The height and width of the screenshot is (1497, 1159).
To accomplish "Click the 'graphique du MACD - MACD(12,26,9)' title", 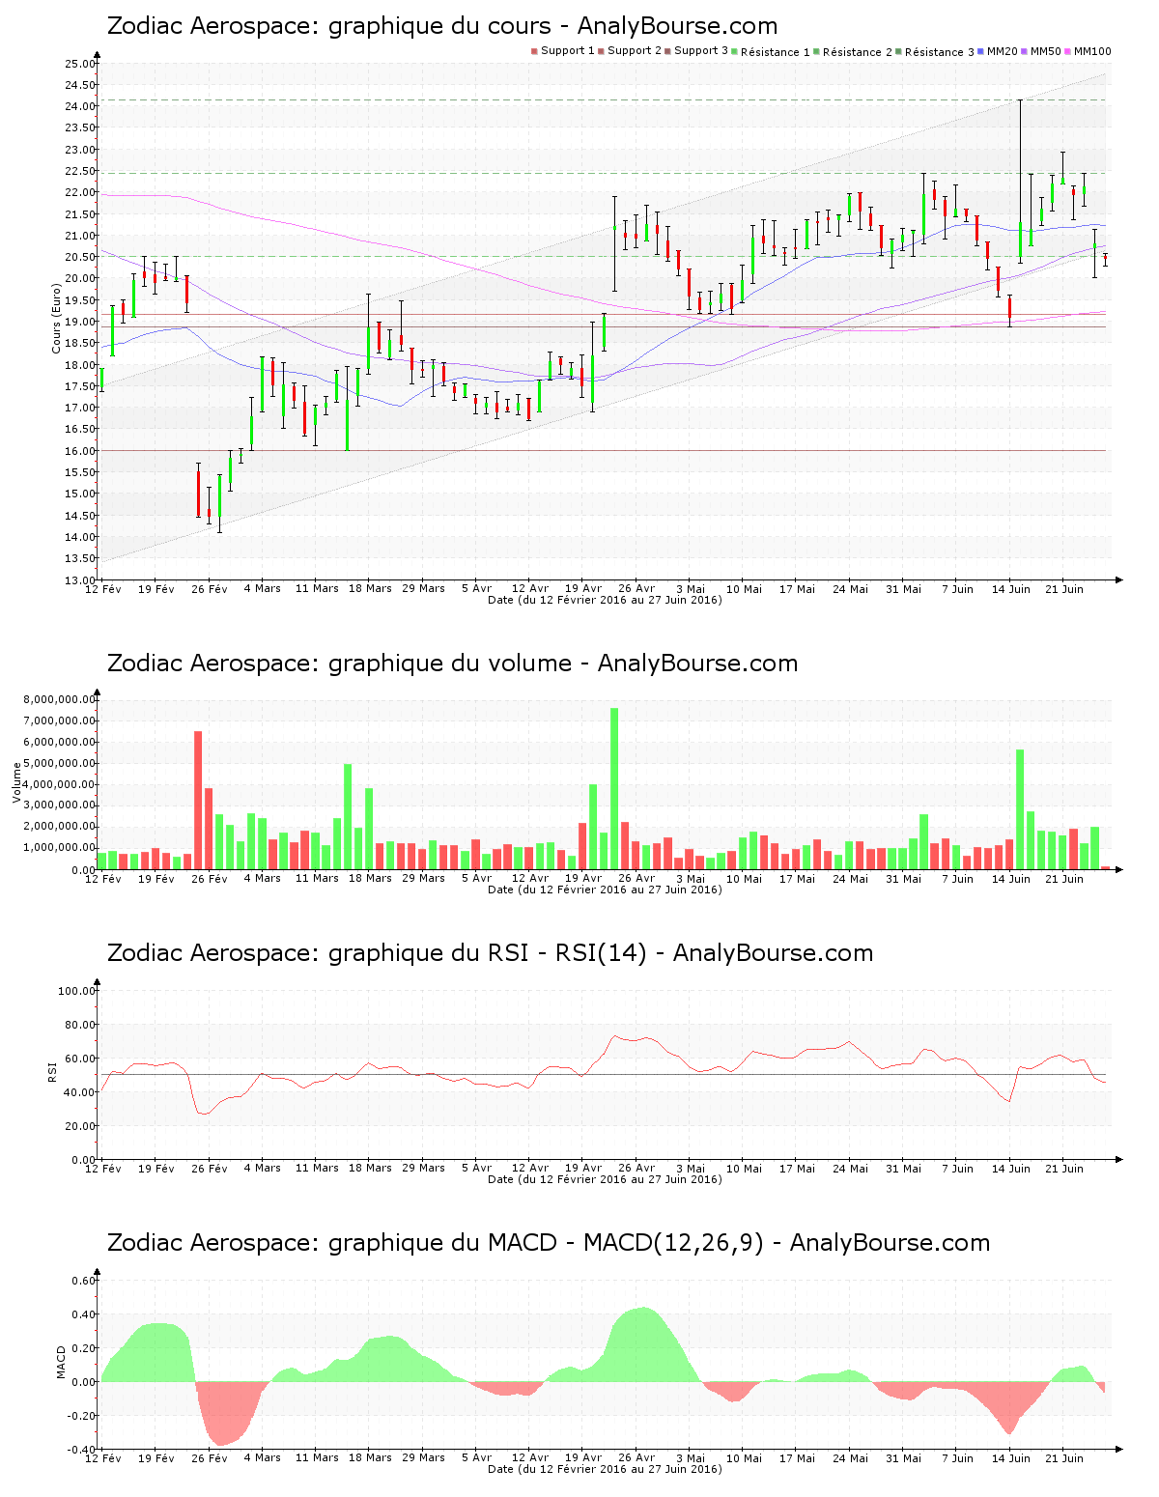I will pyautogui.click(x=549, y=1243).
